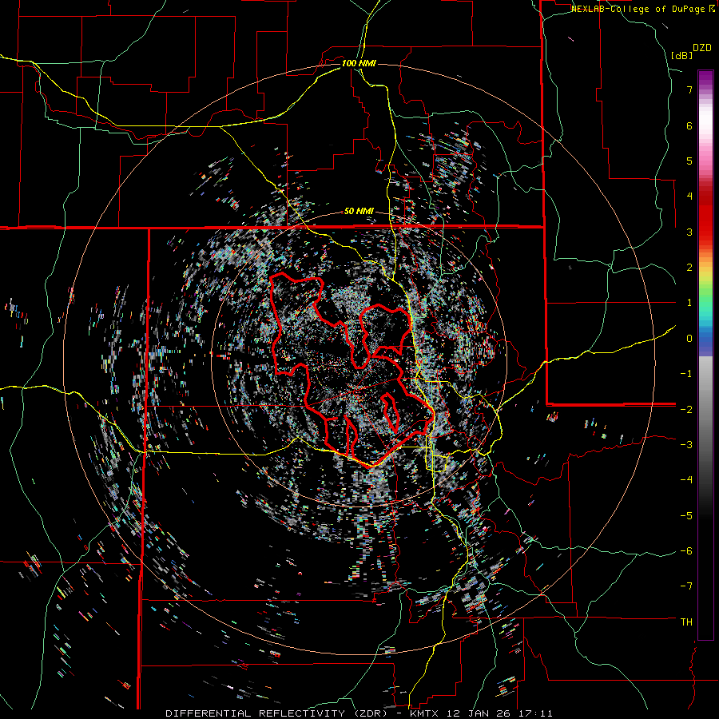Screen dimensions: 719x719
Task: Select the -6 value on color scale
Action: (686, 551)
